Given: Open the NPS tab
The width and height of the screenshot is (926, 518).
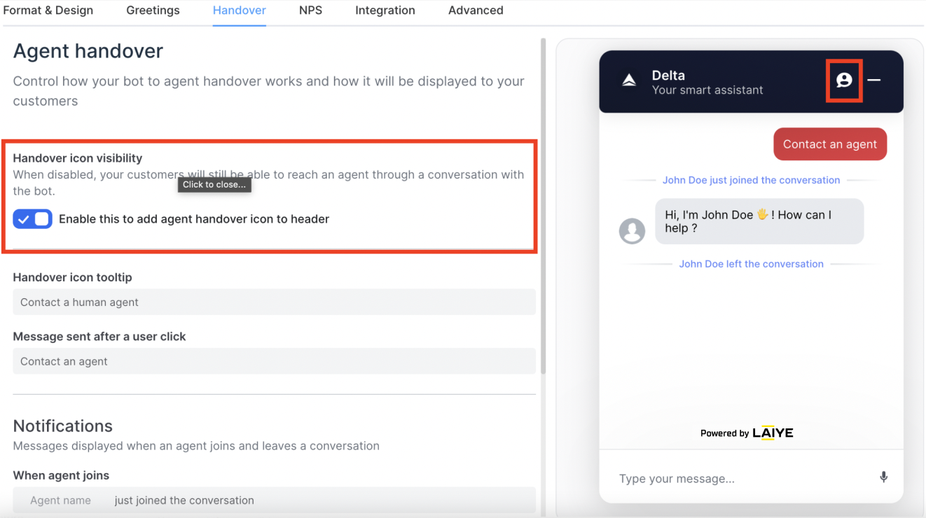Looking at the screenshot, I should (310, 10).
